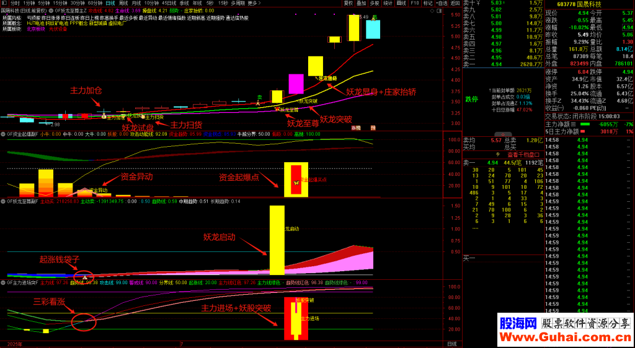Viewport: 635px width, 348px height.
Task: Click the magenta candlestick in main chart
Action: click(x=296, y=84)
